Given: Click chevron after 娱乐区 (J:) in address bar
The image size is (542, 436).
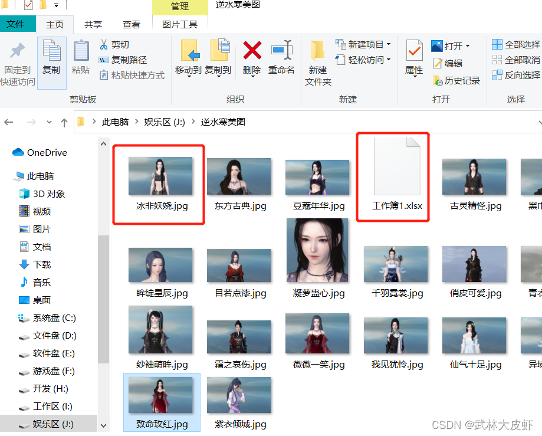Looking at the screenshot, I should 193,122.
